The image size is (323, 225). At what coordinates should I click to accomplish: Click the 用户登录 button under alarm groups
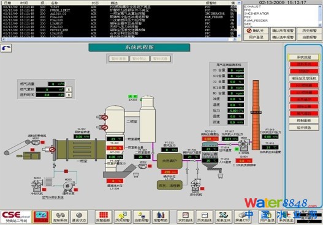[x=256, y=37]
